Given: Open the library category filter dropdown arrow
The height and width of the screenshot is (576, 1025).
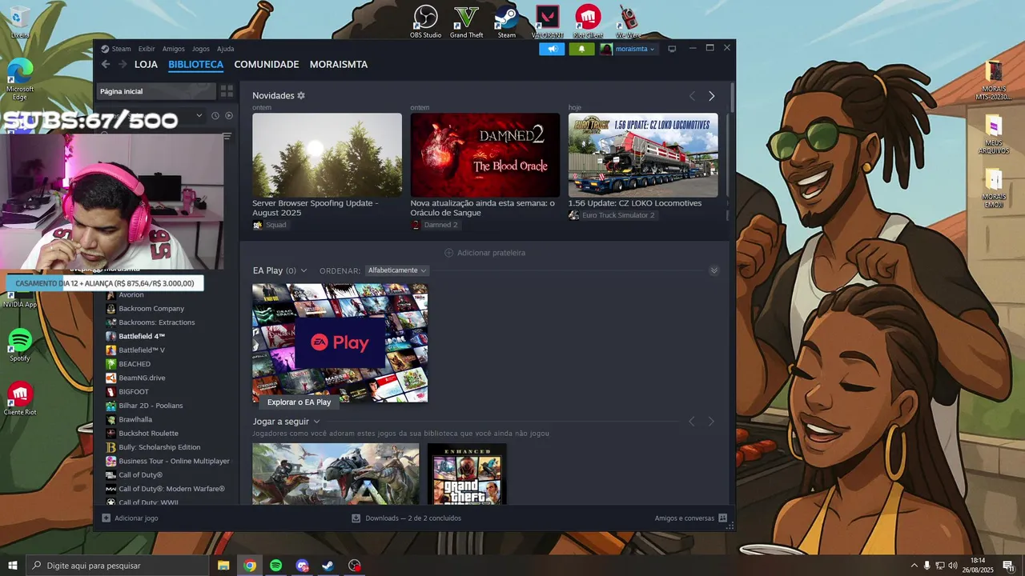Looking at the screenshot, I should click(x=199, y=116).
